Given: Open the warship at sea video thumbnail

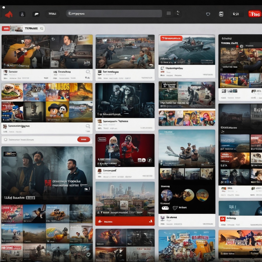Looking at the screenshot, I should coord(187,50).
